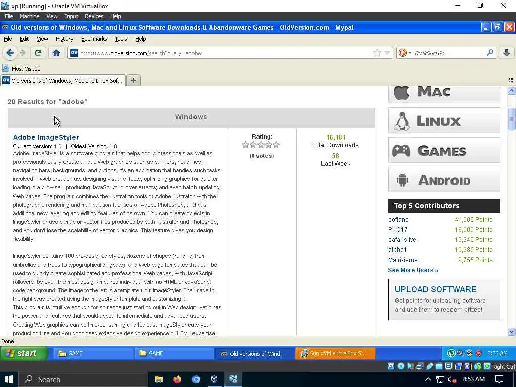Go back with the browser back arrow
Image resolution: width=516 pixels, height=387 pixels.
[x=10, y=53]
